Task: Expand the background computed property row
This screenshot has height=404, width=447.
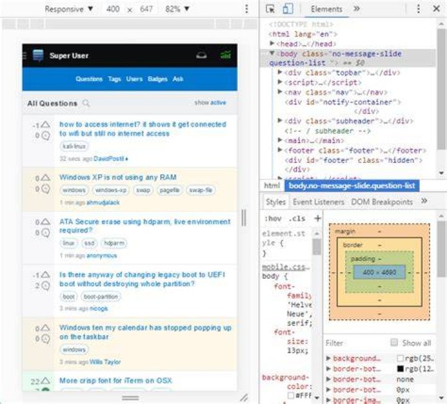Action: [328, 358]
